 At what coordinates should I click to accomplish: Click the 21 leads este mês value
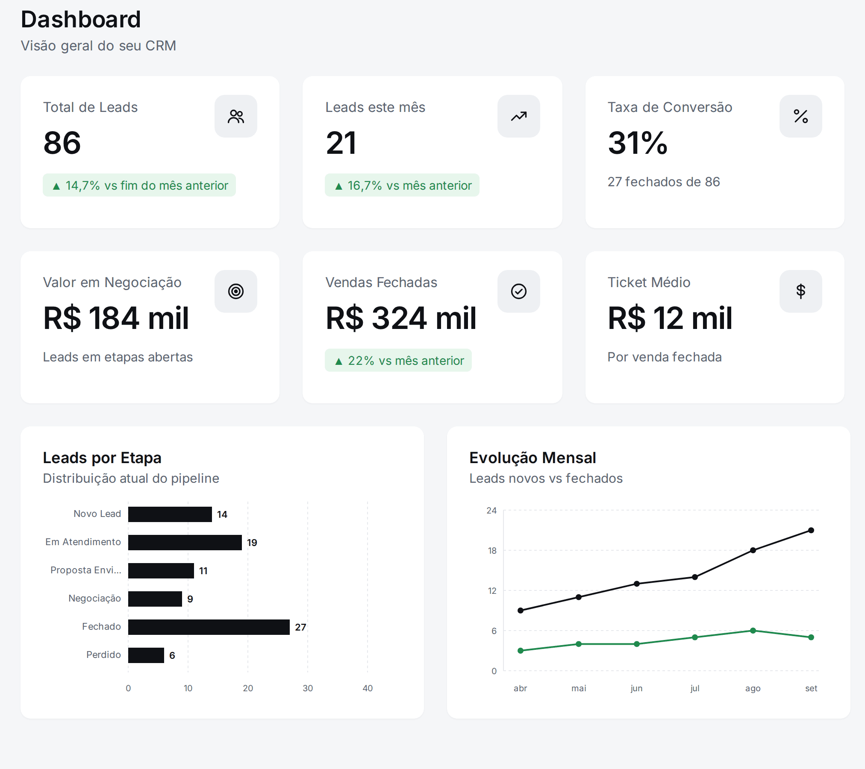click(x=341, y=143)
